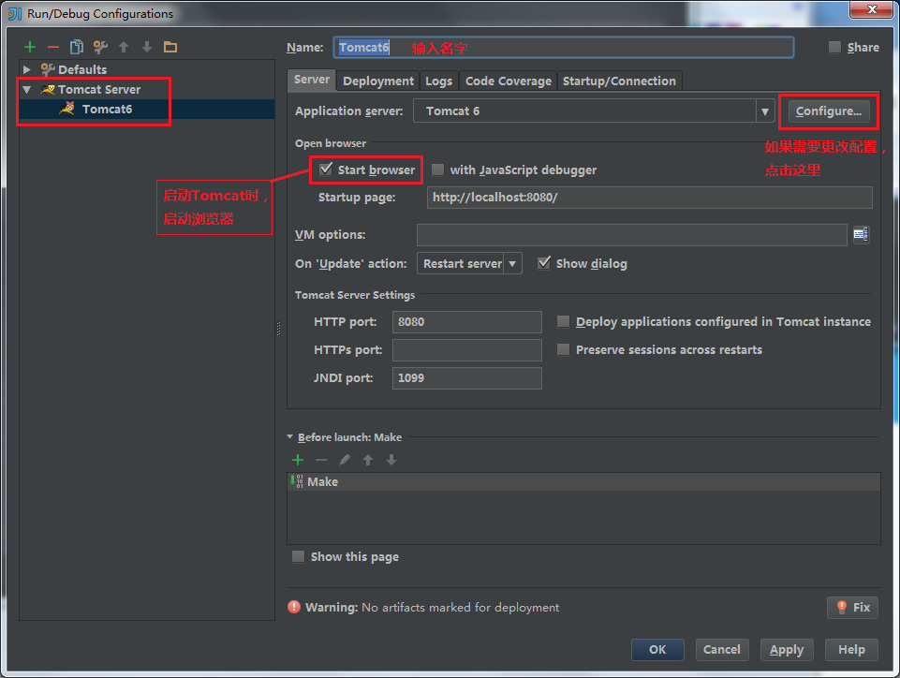Toggle Show dialog checkbox
The image size is (900, 678).
544,263
